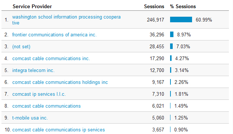Image resolution: width=233 pixels, height=134 pixels.
Task: Open comcast cable communications inc. entry
Action: [51, 58]
